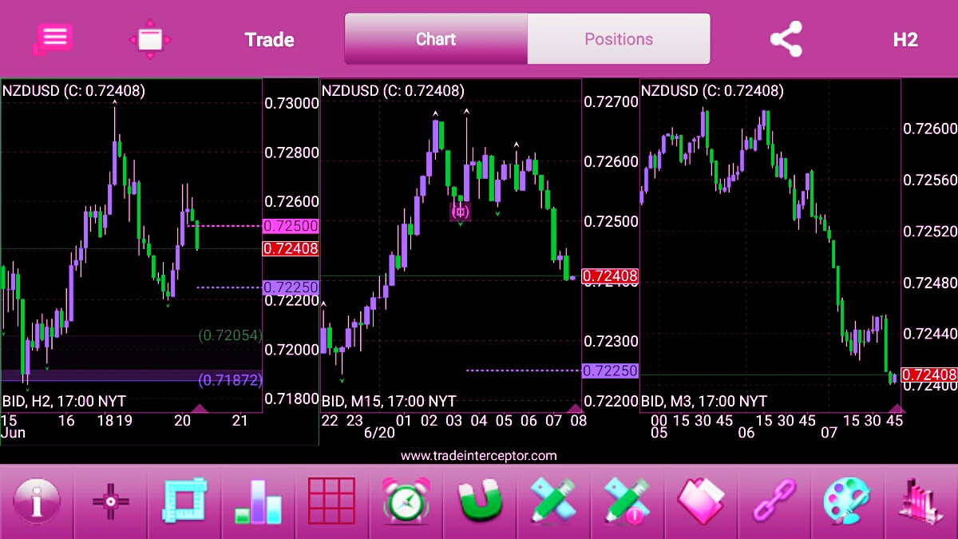Viewport: 958px width, 539px height.
Task: Open the alarm clock alerts icon
Action: click(x=406, y=502)
